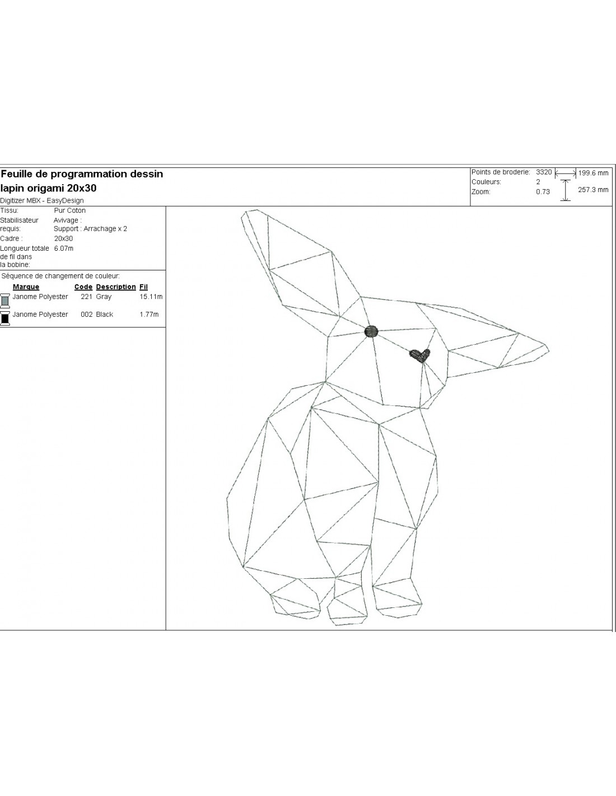Click the 'Stabilisateur' label
The width and height of the screenshot is (616, 796).
click(x=20, y=220)
